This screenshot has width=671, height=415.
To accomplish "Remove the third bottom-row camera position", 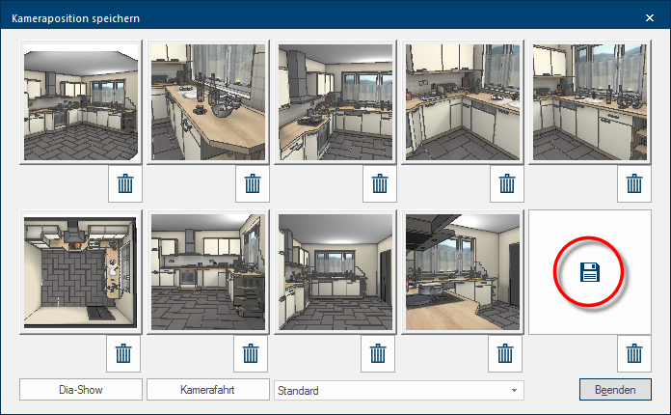I will (x=380, y=353).
